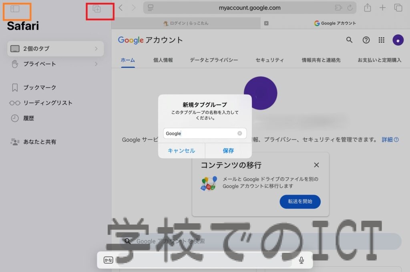410x272 pixels.
Task: Switch to Google アカウント tab
Action: [x=335, y=23]
